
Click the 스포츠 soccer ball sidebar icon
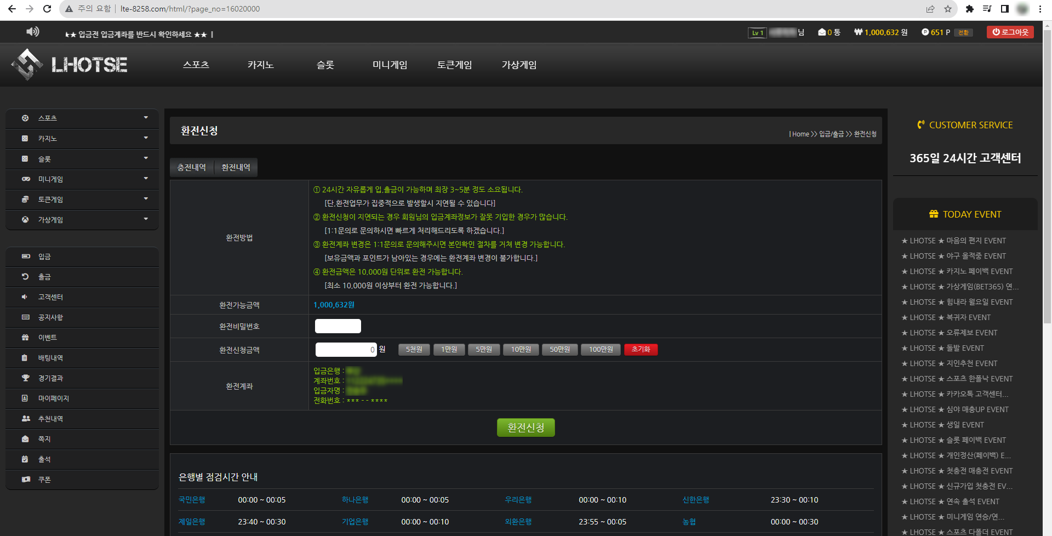tap(25, 118)
